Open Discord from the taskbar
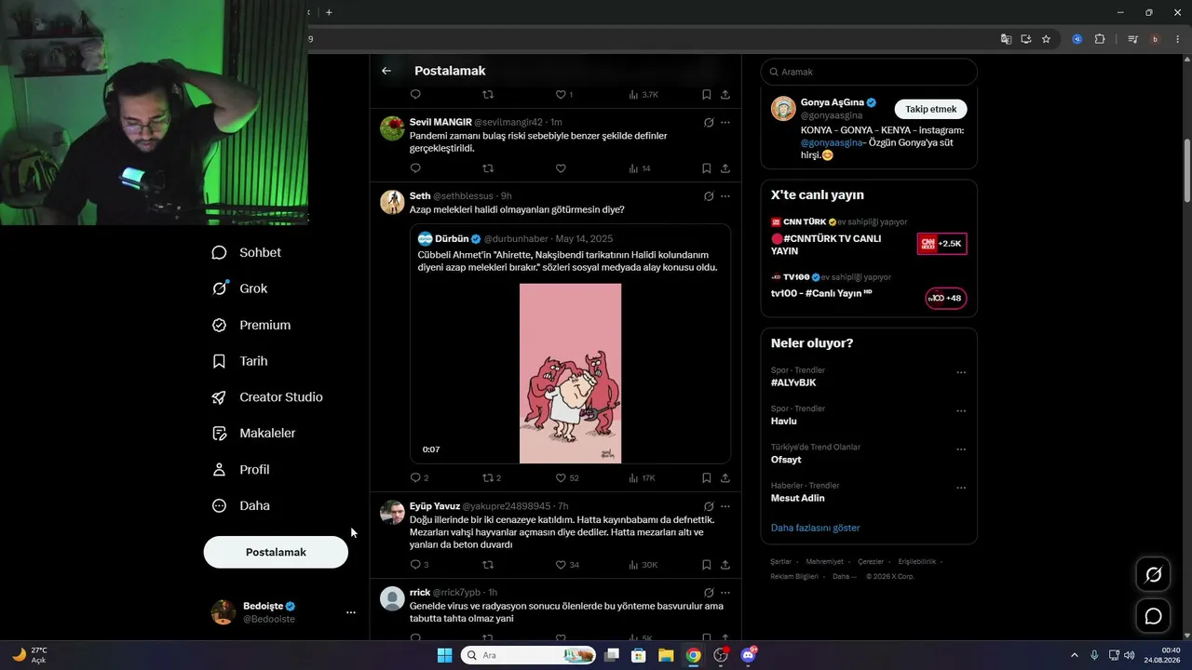The height and width of the screenshot is (670, 1192). pyautogui.click(x=749, y=655)
